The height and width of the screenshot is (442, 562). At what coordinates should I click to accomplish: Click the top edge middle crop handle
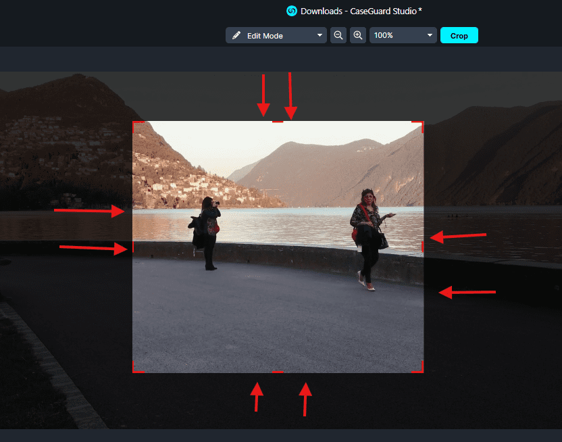pyautogui.click(x=278, y=122)
